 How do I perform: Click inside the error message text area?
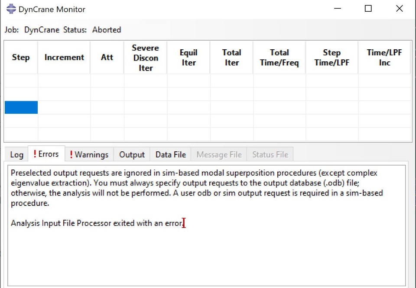click(206, 255)
